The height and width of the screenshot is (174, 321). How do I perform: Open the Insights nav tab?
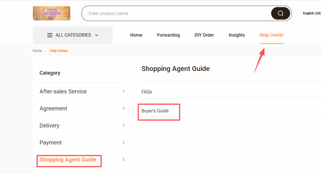point(237,35)
